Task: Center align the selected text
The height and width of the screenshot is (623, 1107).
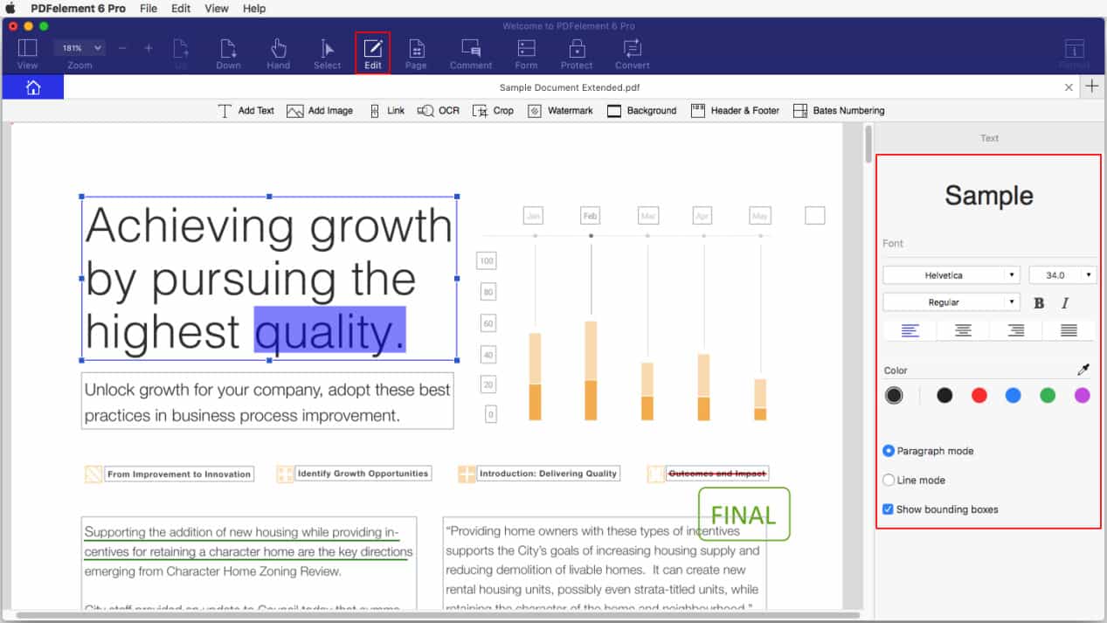Action: 963,331
